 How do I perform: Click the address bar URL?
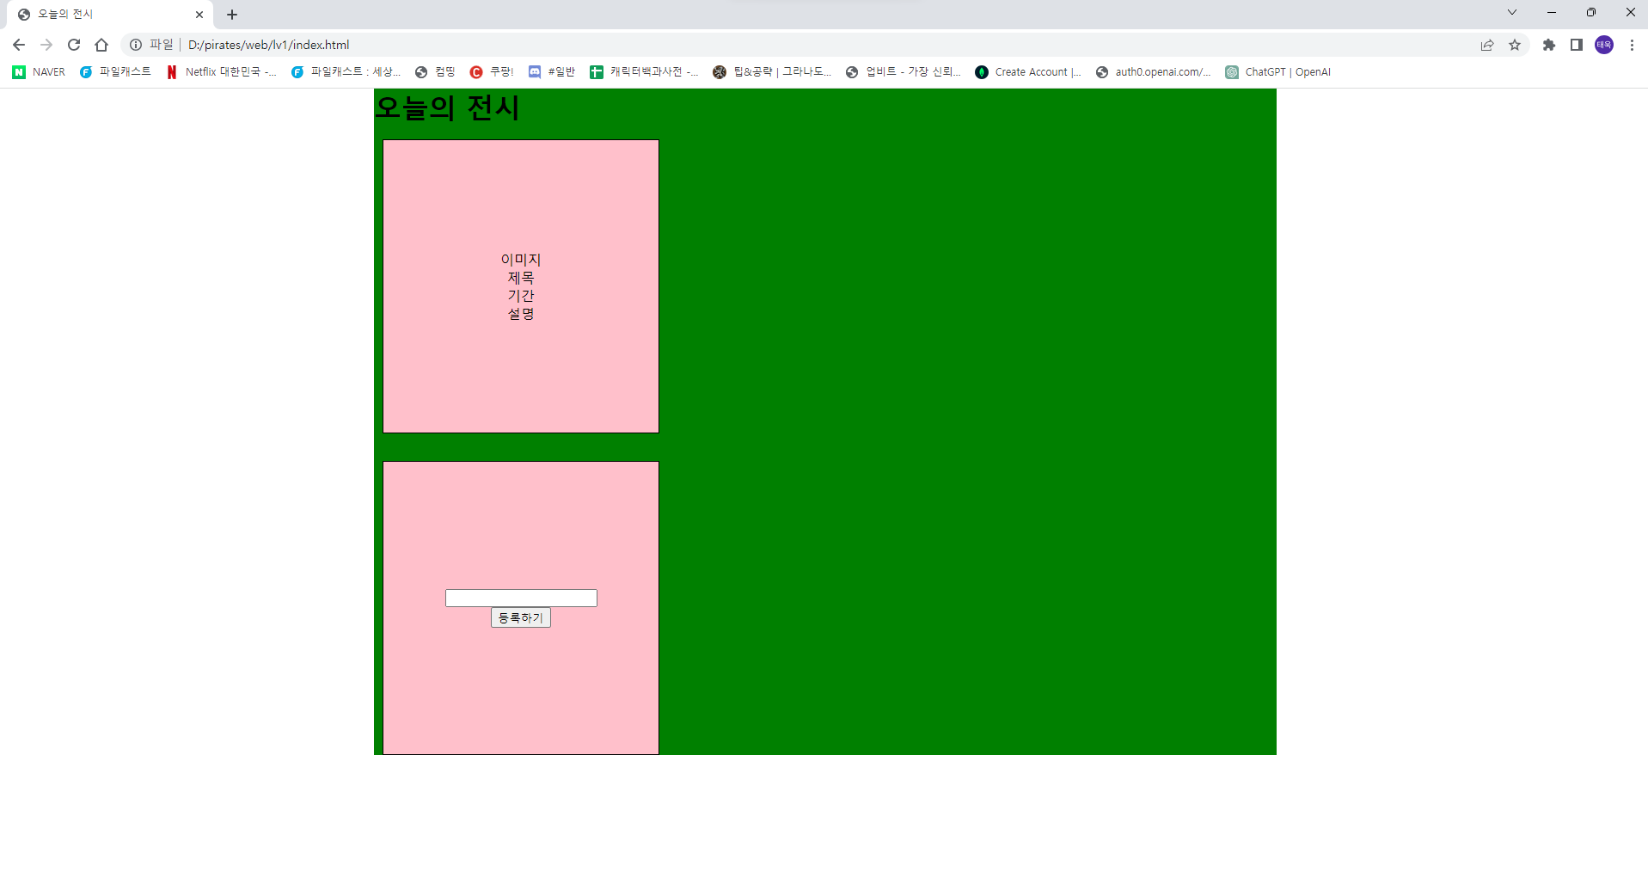click(269, 45)
